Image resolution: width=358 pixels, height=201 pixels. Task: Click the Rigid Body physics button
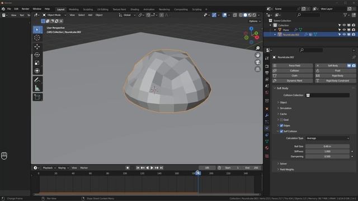click(x=336, y=76)
